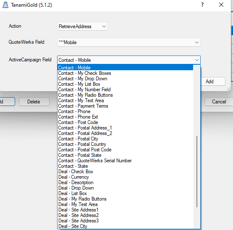This screenshot has height=230, width=233.
Task: Select Deal - List Box option
Action: 126,193
